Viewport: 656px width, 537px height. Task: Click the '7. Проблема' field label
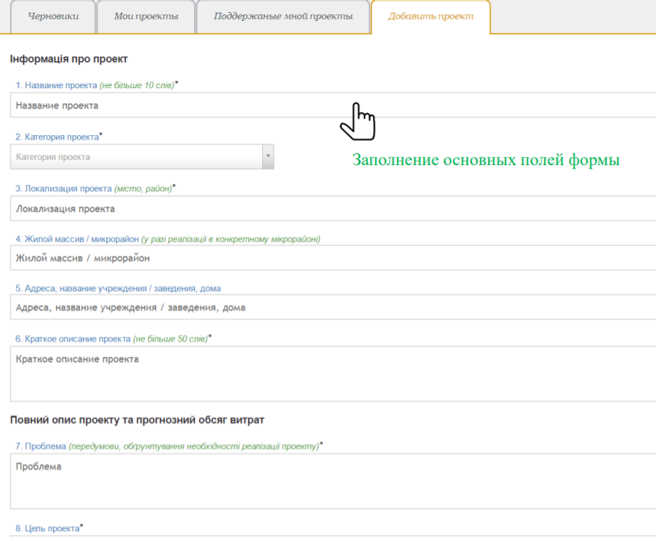click(40, 446)
